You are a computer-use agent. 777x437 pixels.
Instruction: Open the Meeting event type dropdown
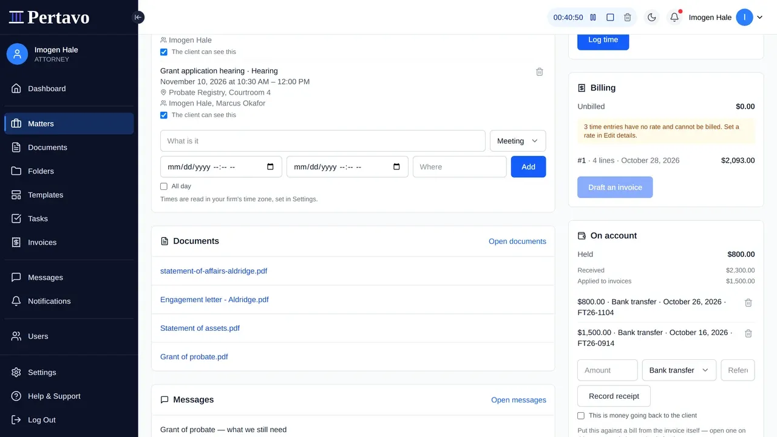[x=518, y=141]
